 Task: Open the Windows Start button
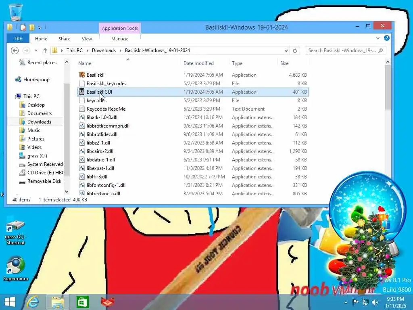pyautogui.click(x=10, y=302)
